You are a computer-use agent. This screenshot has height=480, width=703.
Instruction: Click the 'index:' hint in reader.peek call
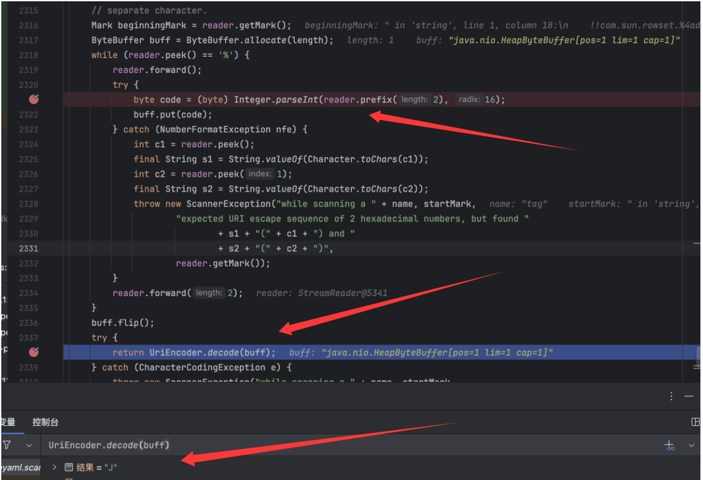coord(260,174)
